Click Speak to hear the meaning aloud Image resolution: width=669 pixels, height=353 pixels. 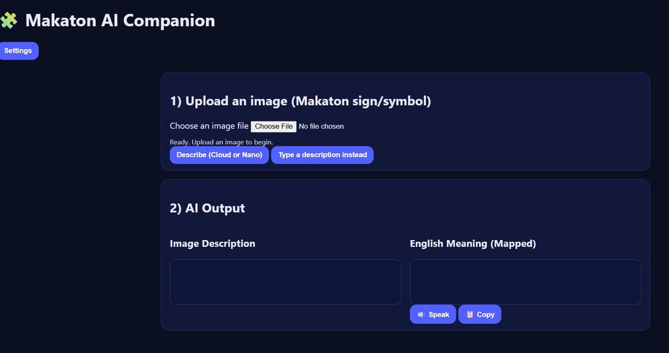pyautogui.click(x=433, y=314)
